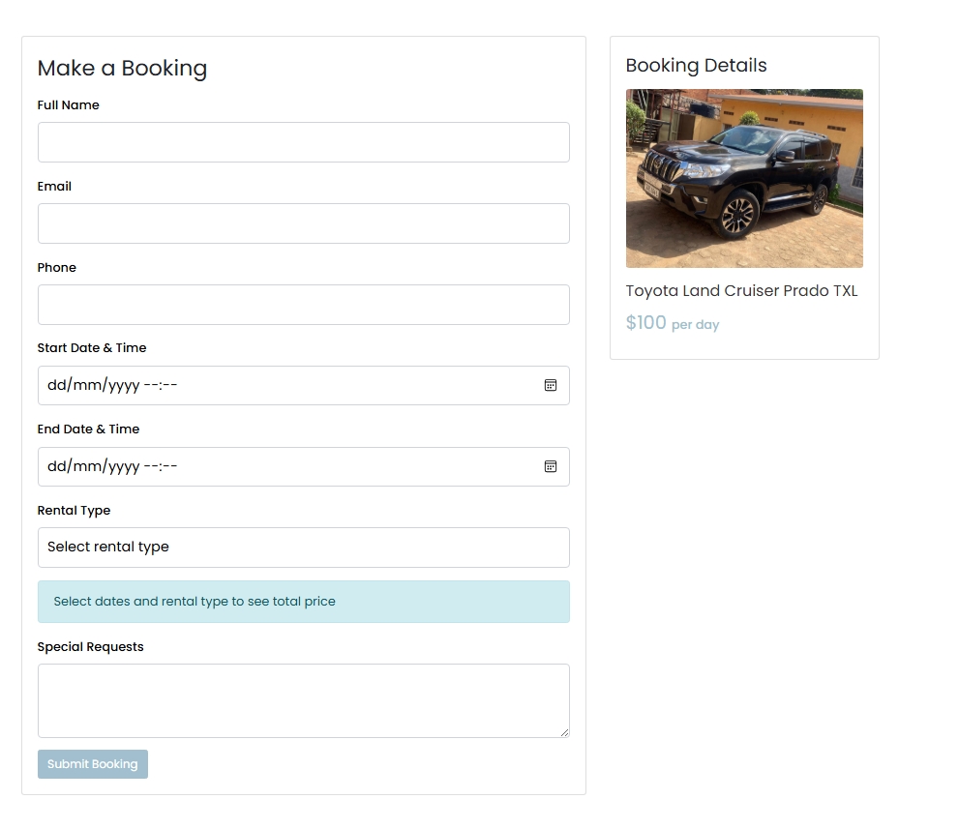The height and width of the screenshot is (829, 959).
Task: Click the Toyota Land Cruiser Prado photo
Action: click(743, 178)
